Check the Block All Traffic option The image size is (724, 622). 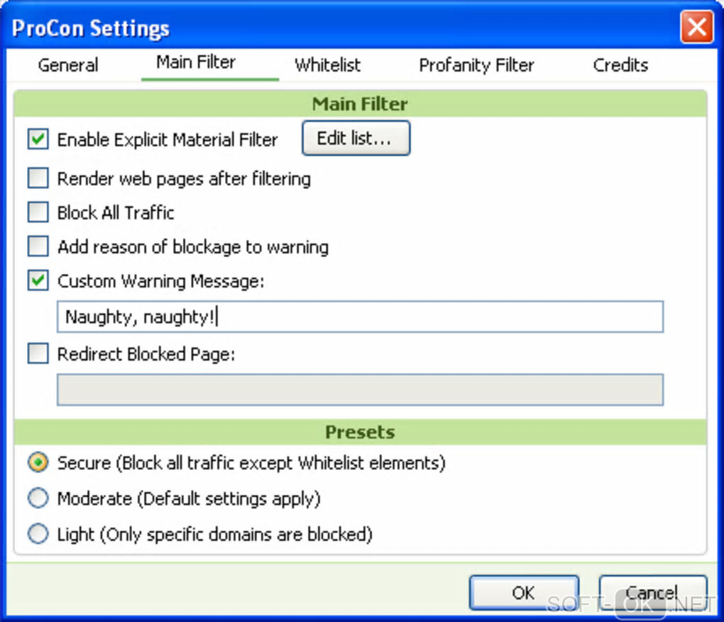tap(38, 212)
